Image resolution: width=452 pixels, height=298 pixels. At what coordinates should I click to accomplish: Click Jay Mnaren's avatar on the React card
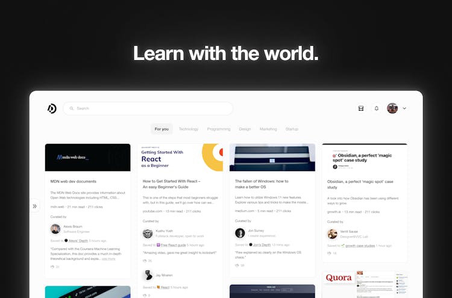pos(148,275)
